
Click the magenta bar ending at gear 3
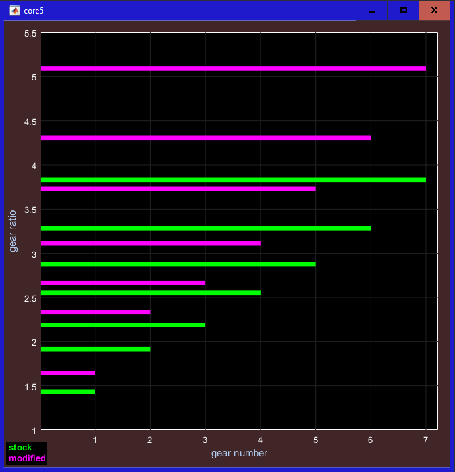coord(123,282)
